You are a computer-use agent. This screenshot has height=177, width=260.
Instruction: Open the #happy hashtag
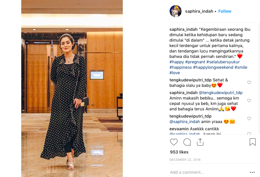[x=177, y=62]
